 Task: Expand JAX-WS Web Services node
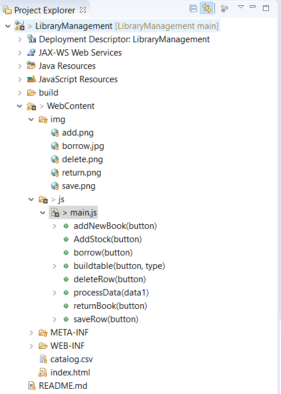(20, 53)
